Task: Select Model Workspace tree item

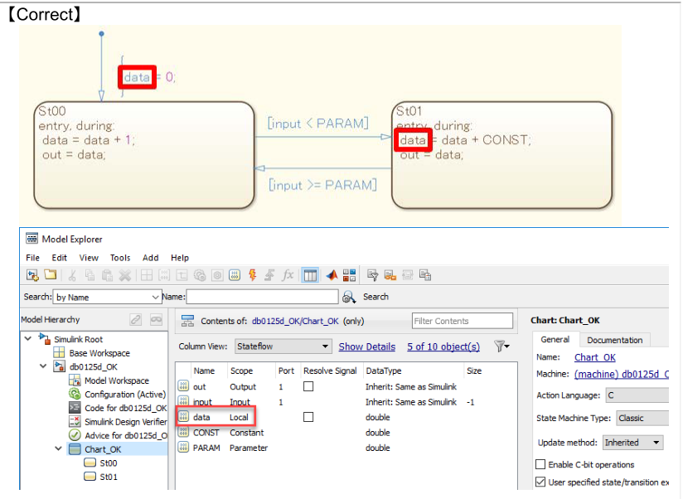Action: (117, 380)
